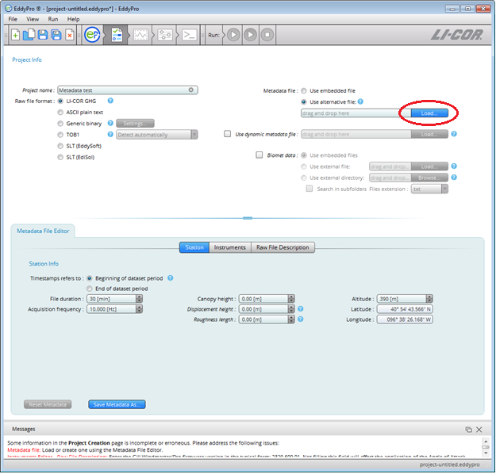Open help for Roughness length
Screen dimensions: 496x474
coord(301,319)
